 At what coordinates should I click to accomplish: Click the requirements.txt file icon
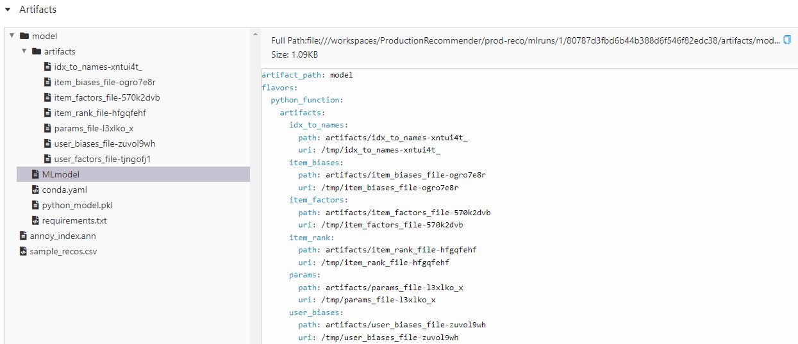coord(36,220)
